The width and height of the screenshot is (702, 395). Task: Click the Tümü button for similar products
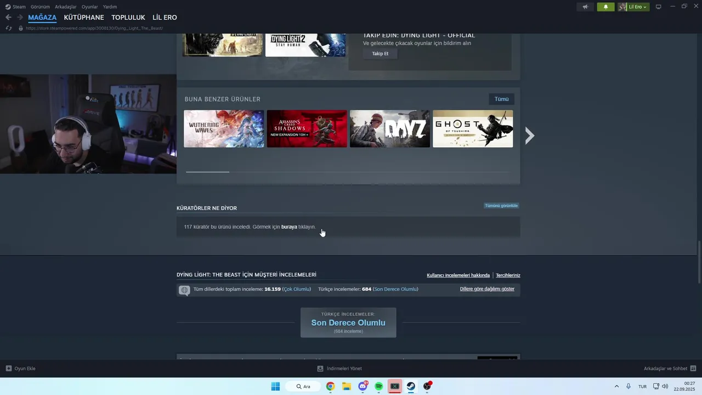click(x=501, y=99)
